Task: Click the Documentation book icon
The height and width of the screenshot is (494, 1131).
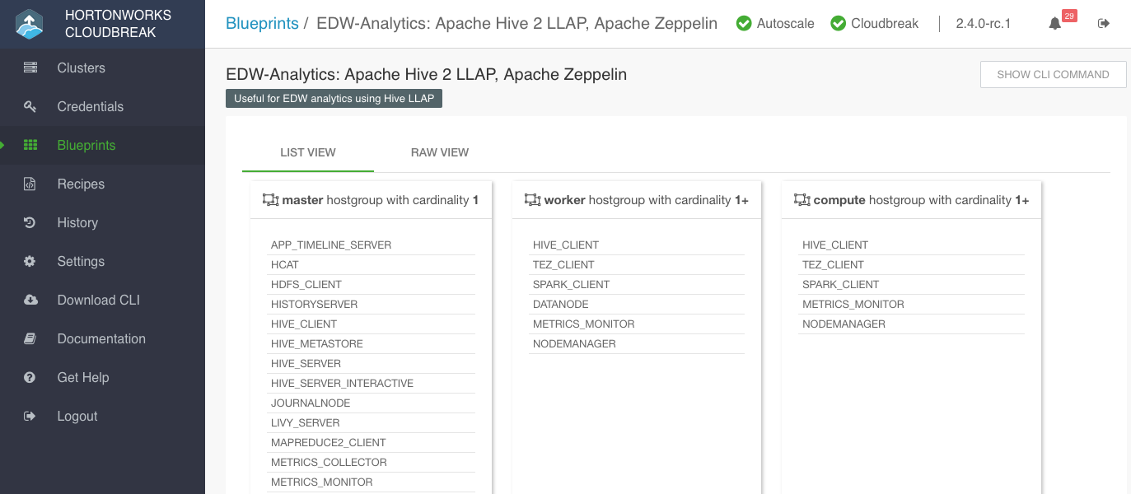Action: click(30, 338)
